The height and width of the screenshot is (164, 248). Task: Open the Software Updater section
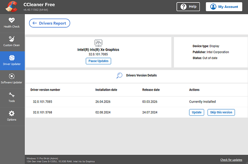pyautogui.click(x=12, y=79)
